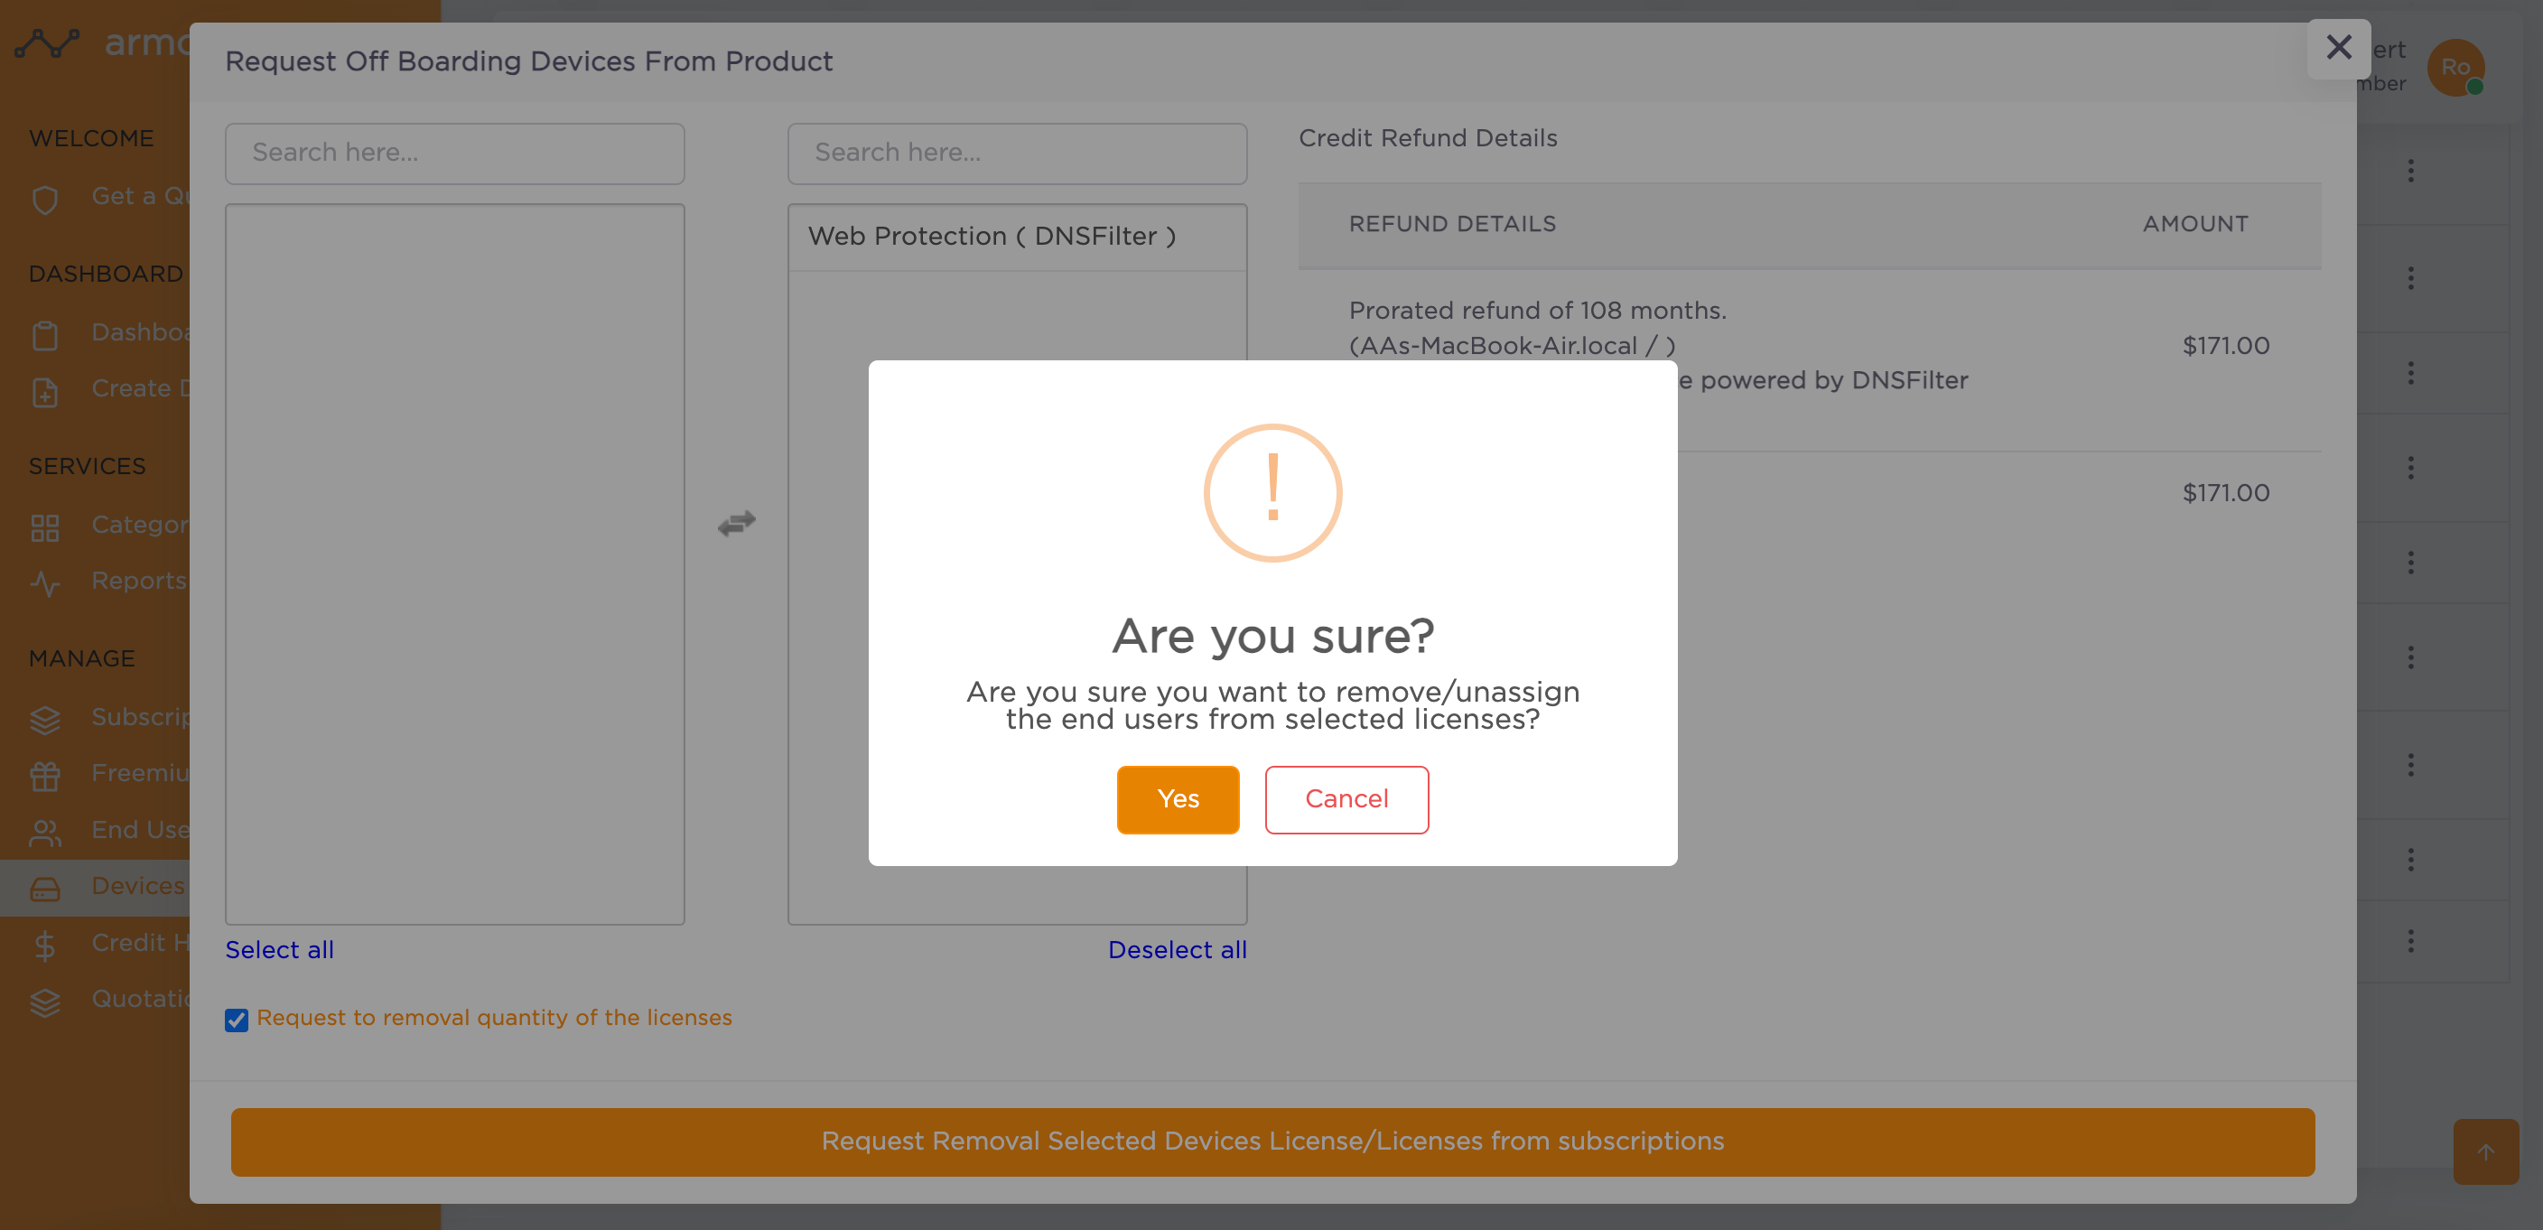Open Reports in the sidebar
The height and width of the screenshot is (1230, 2543).
pyautogui.click(x=139, y=582)
